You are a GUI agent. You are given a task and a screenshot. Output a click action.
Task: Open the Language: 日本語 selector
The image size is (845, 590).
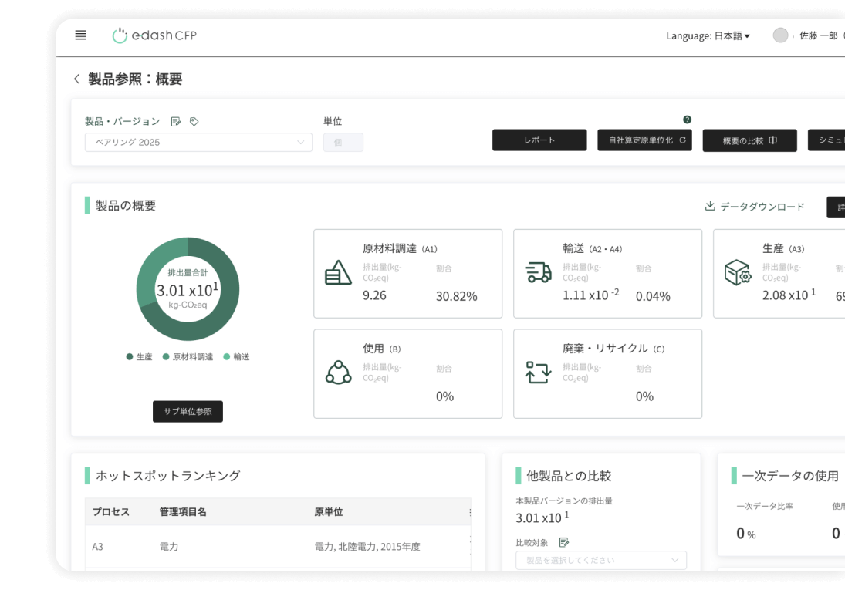708,36
